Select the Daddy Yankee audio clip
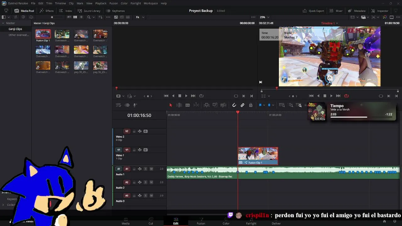This screenshot has height=226, width=402. click(283, 173)
